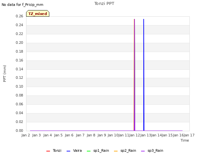Image resolution: width=209 pixels, height=157 pixels.
Task: Click the 'No data for f_Pricip_mm' message
Action: click(x=23, y=5)
